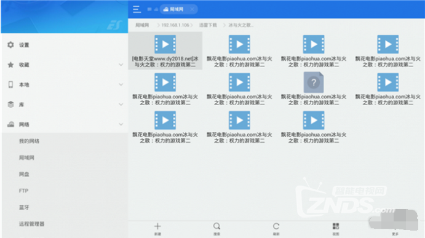Open 局域网 under 网络 in sidebar
Viewport: 425px width, 238px height.
26,157
